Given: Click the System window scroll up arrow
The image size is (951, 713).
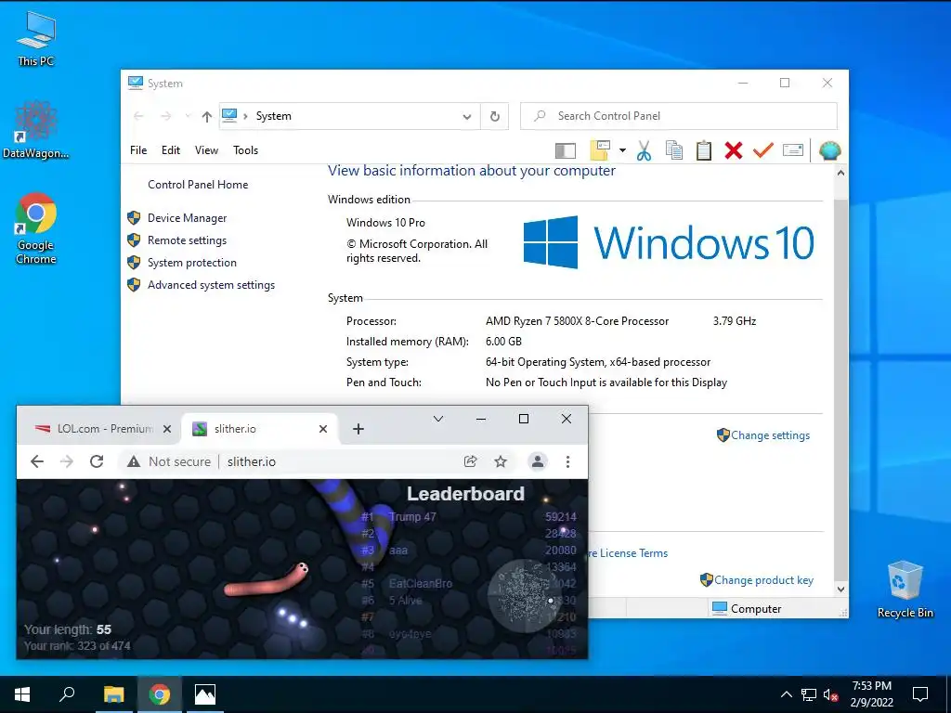Looking at the screenshot, I should click(x=840, y=173).
